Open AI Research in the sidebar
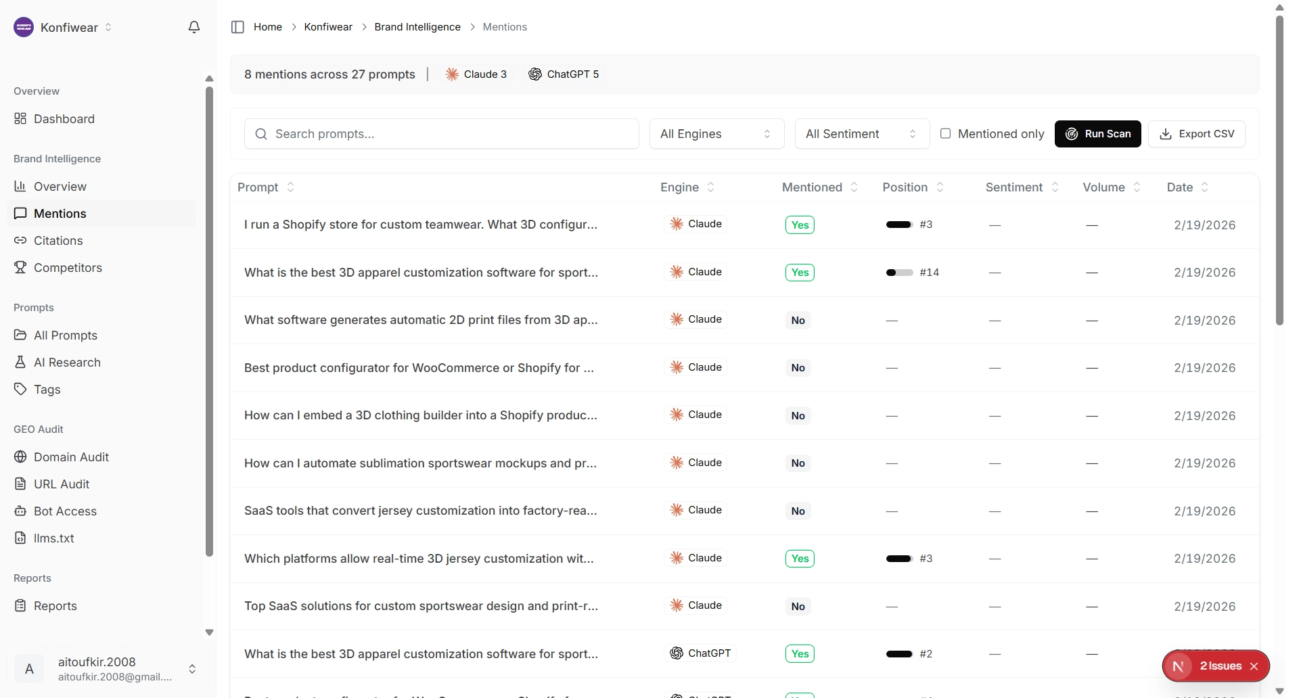Screen dimensions: 1299x698 coord(101,363)
